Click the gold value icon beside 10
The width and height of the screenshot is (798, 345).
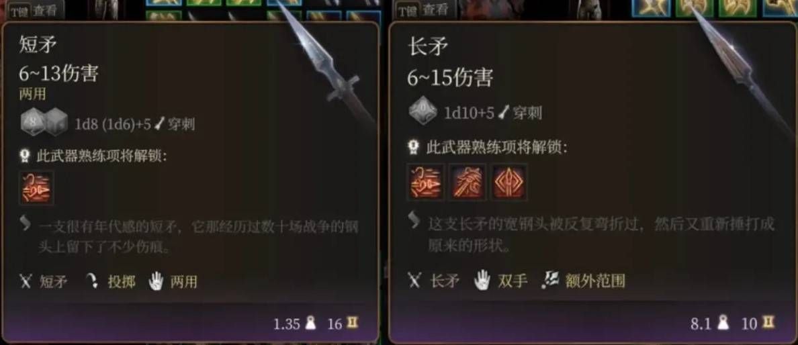768,322
